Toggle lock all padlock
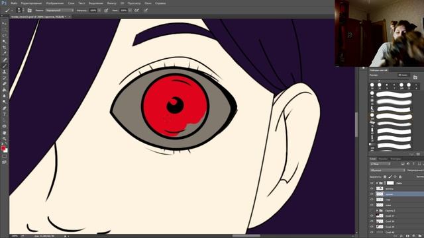The height and width of the screenshot is (238, 424). point(400,177)
